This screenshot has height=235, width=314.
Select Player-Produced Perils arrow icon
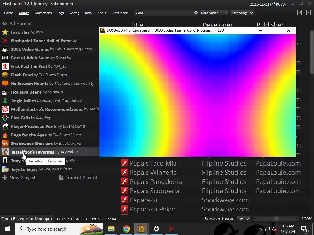[x=5, y=126]
